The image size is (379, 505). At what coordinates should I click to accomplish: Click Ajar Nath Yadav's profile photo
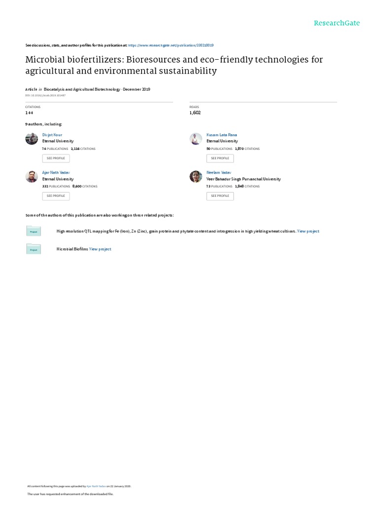pyautogui.click(x=32, y=177)
